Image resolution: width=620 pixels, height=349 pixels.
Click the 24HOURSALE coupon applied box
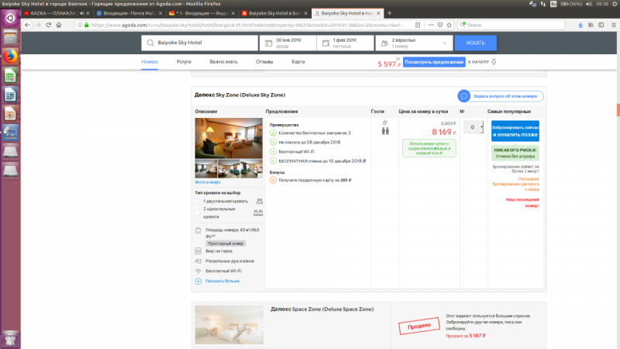tap(429, 148)
